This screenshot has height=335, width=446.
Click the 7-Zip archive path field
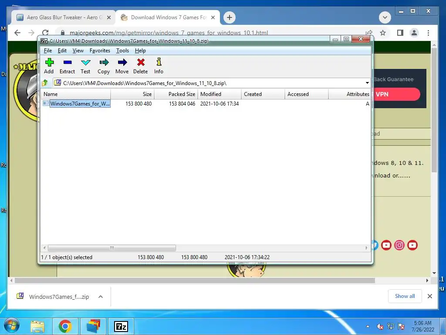(212, 83)
